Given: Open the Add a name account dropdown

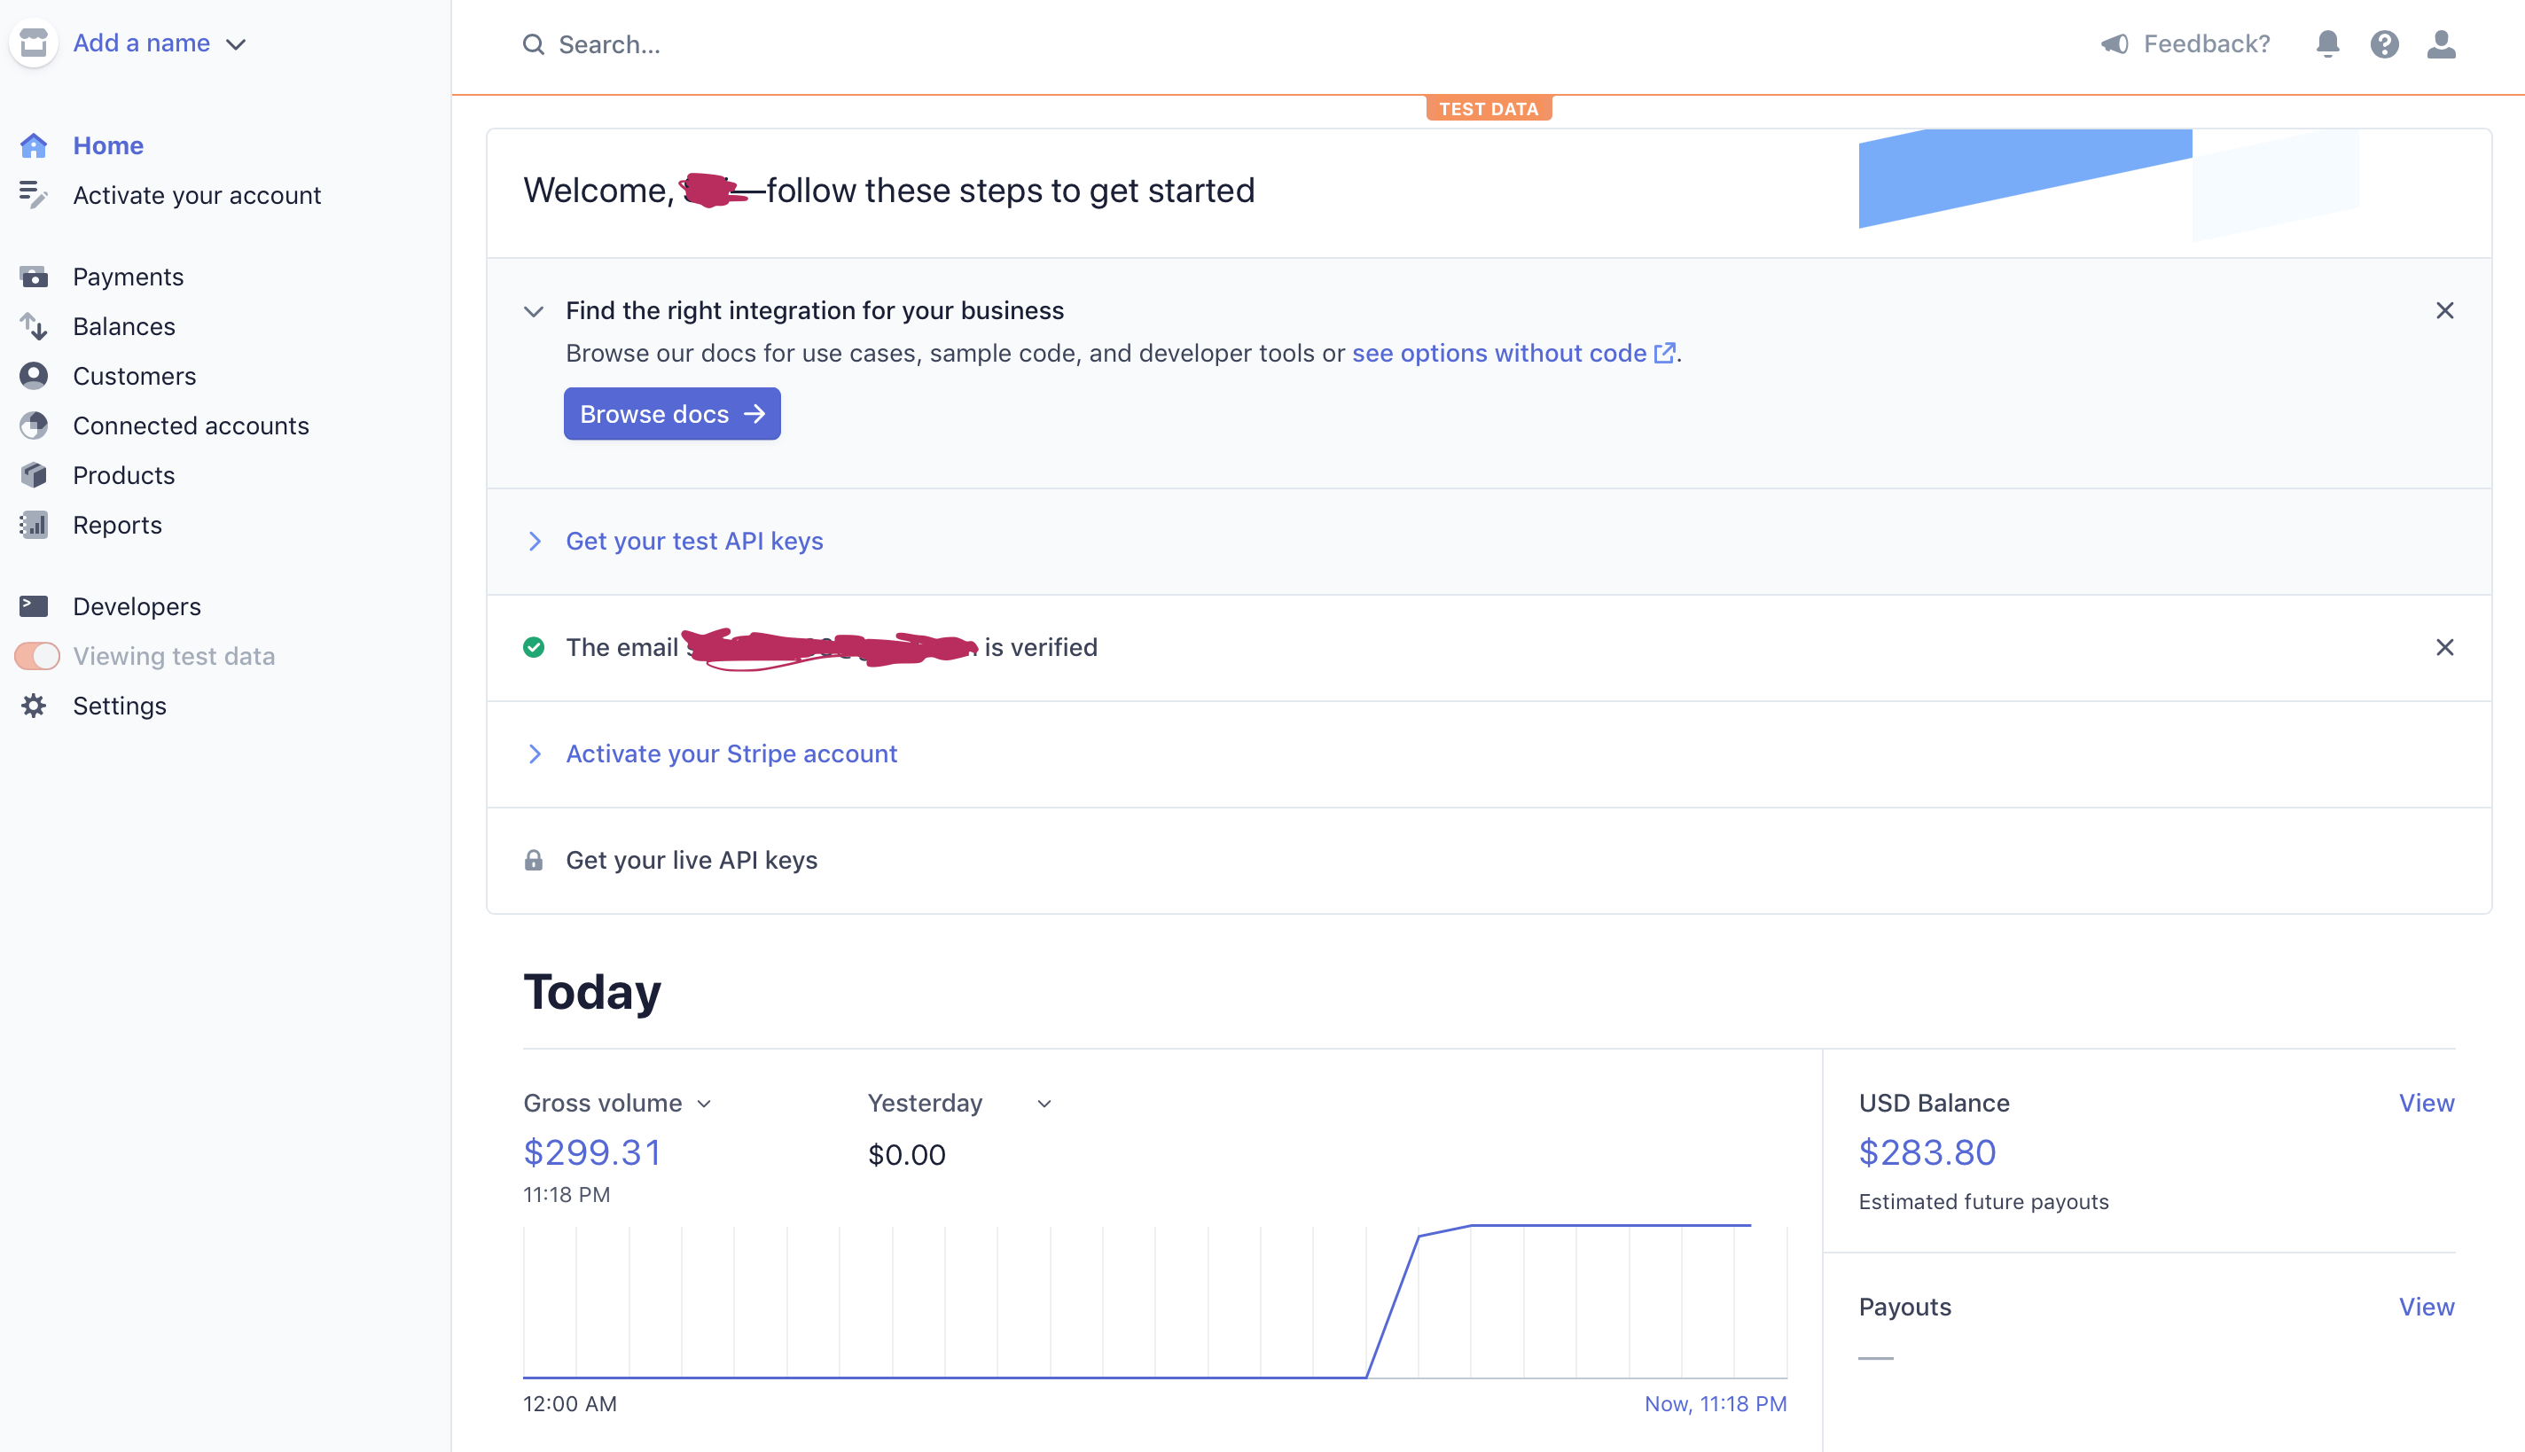Looking at the screenshot, I should (160, 43).
